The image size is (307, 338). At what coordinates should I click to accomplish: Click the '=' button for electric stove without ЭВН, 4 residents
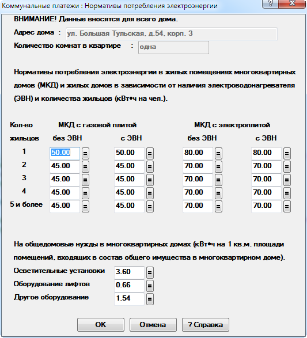point(218,193)
